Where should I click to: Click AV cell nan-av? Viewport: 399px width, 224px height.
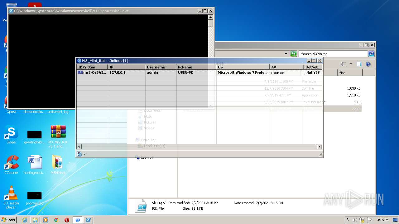point(277,72)
